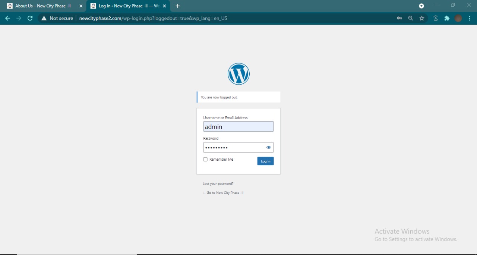The image size is (477, 255).
Task: Bookmark this page with the star icon
Action: pos(422,18)
